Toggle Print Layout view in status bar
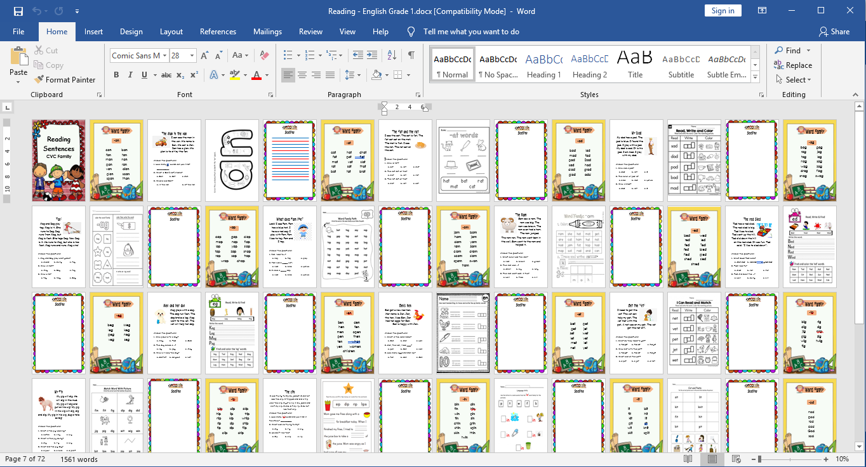The image size is (866, 467). [712, 459]
